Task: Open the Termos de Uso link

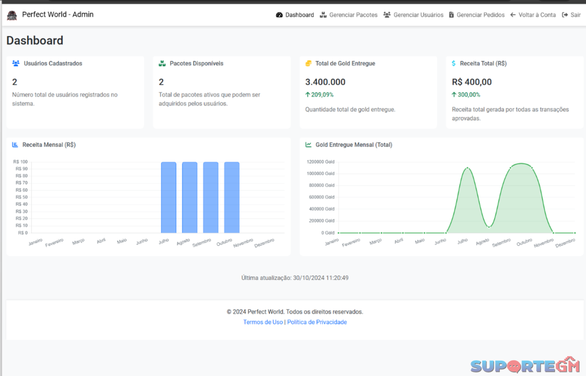Action: [x=263, y=322]
